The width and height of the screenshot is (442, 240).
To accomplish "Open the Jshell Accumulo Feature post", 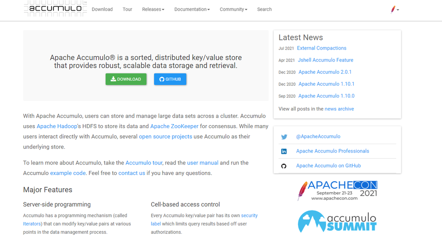I will pos(326,60).
